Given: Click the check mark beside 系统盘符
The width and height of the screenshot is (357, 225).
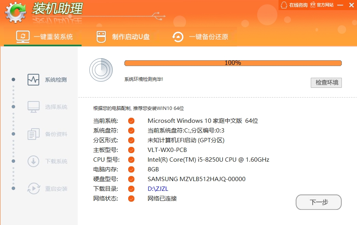Looking at the screenshot, I should click(131, 131).
